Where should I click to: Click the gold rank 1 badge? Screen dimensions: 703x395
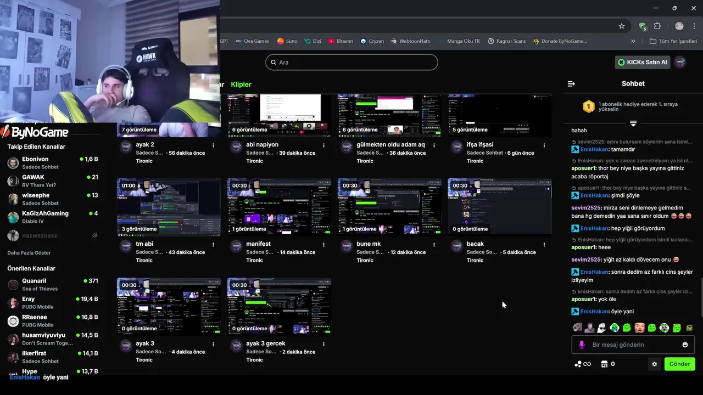click(x=589, y=106)
